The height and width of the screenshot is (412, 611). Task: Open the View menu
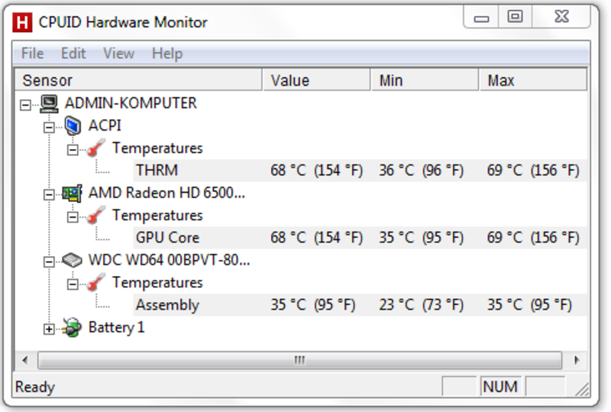119,54
